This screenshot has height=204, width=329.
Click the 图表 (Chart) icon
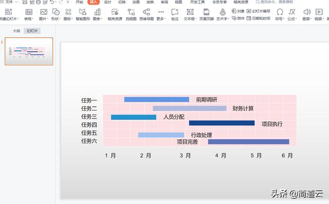click(x=97, y=12)
